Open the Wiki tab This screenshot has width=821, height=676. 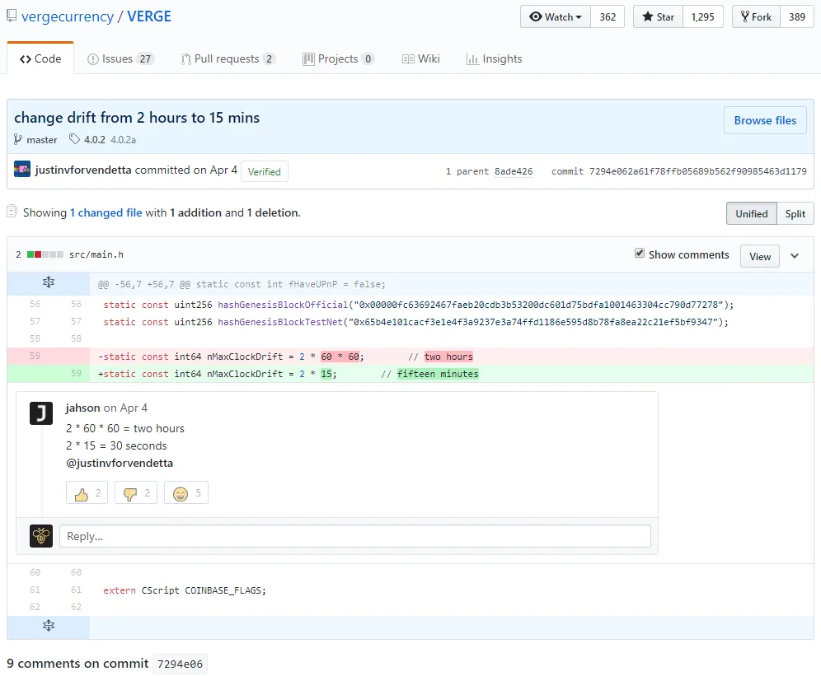click(x=421, y=58)
